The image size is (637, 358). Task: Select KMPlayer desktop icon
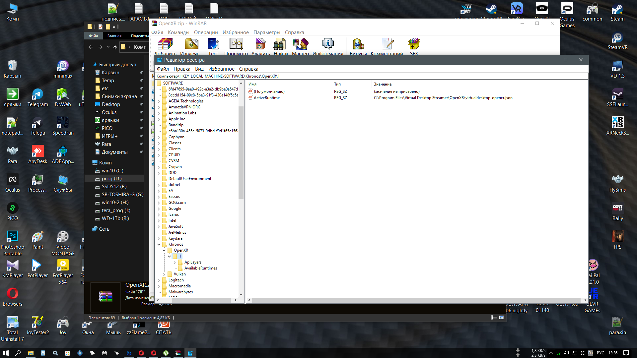coord(12,269)
